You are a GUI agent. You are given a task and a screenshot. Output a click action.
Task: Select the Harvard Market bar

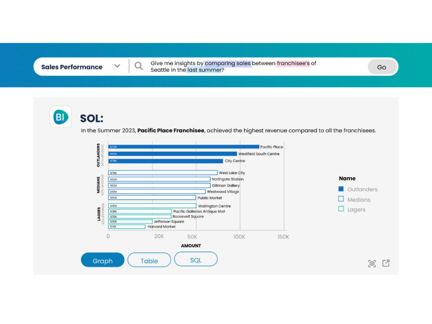tap(127, 226)
